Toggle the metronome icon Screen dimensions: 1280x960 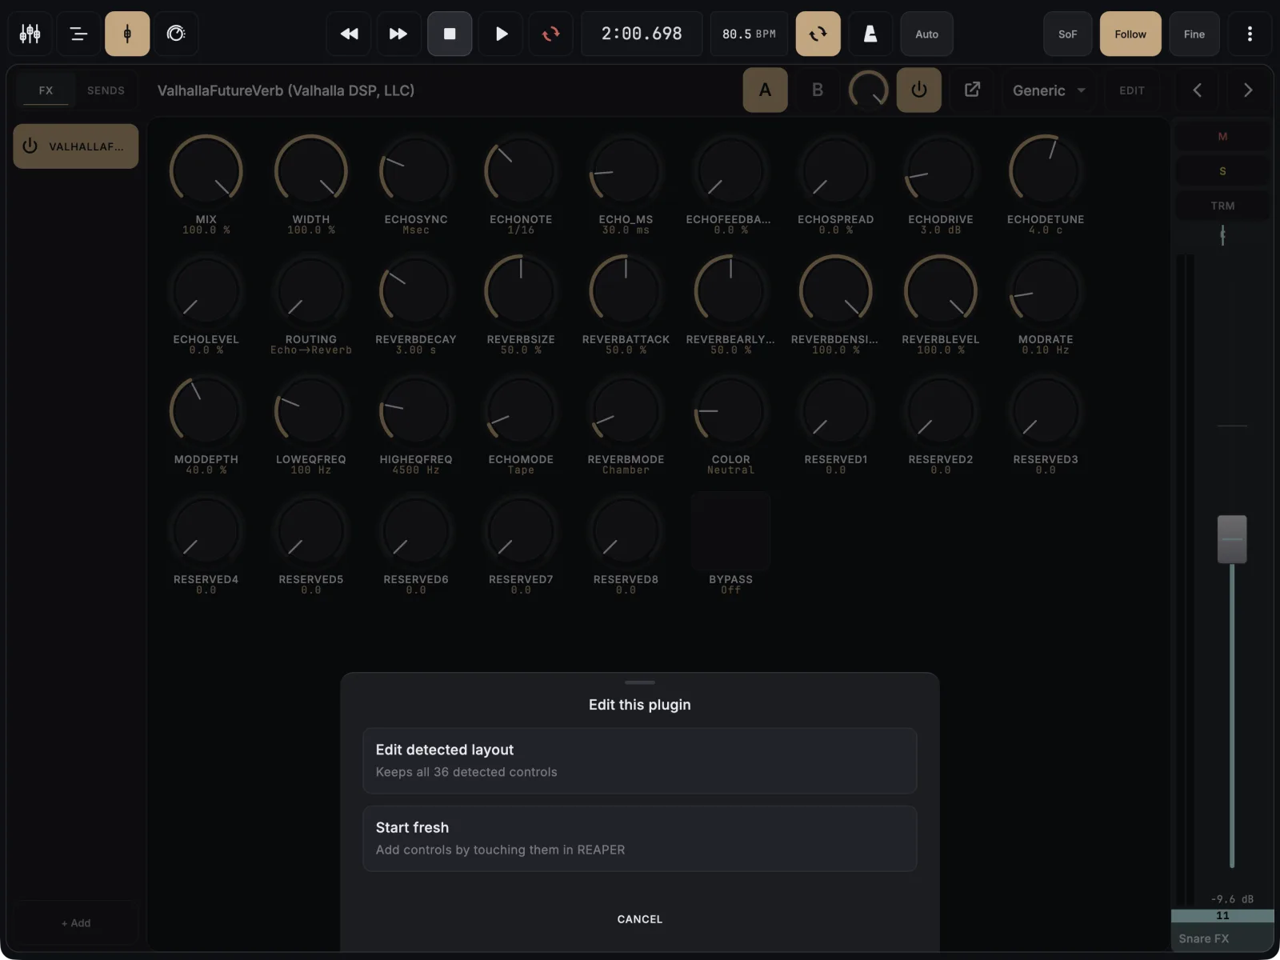click(870, 34)
